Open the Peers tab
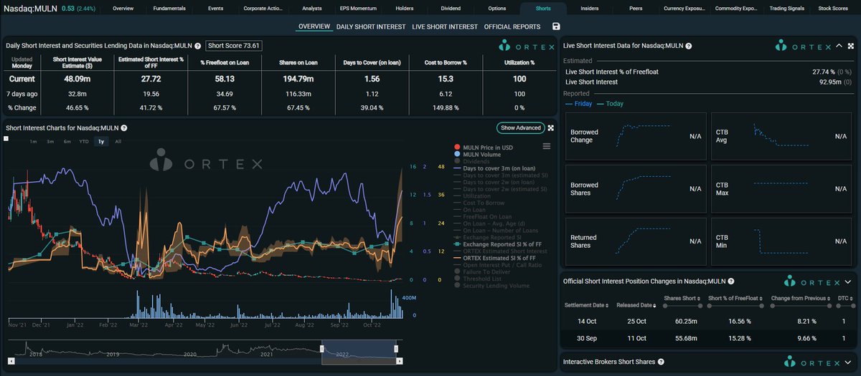 click(636, 9)
